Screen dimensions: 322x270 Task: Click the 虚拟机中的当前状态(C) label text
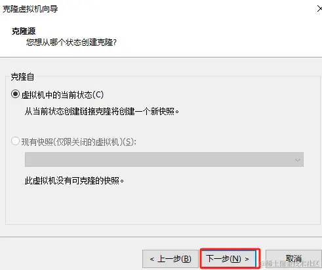coord(62,95)
